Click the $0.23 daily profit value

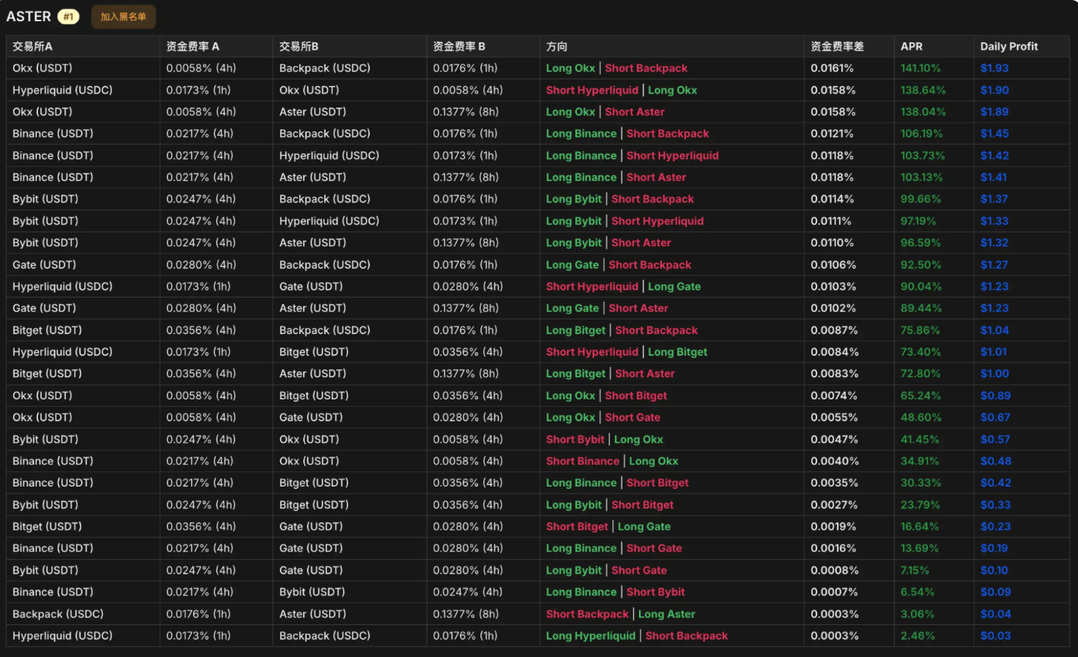point(995,527)
